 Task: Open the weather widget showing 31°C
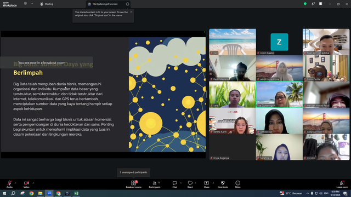291,193
